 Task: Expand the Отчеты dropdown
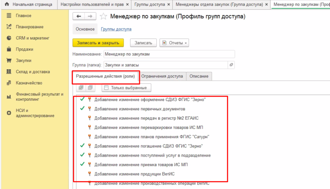tap(174, 43)
